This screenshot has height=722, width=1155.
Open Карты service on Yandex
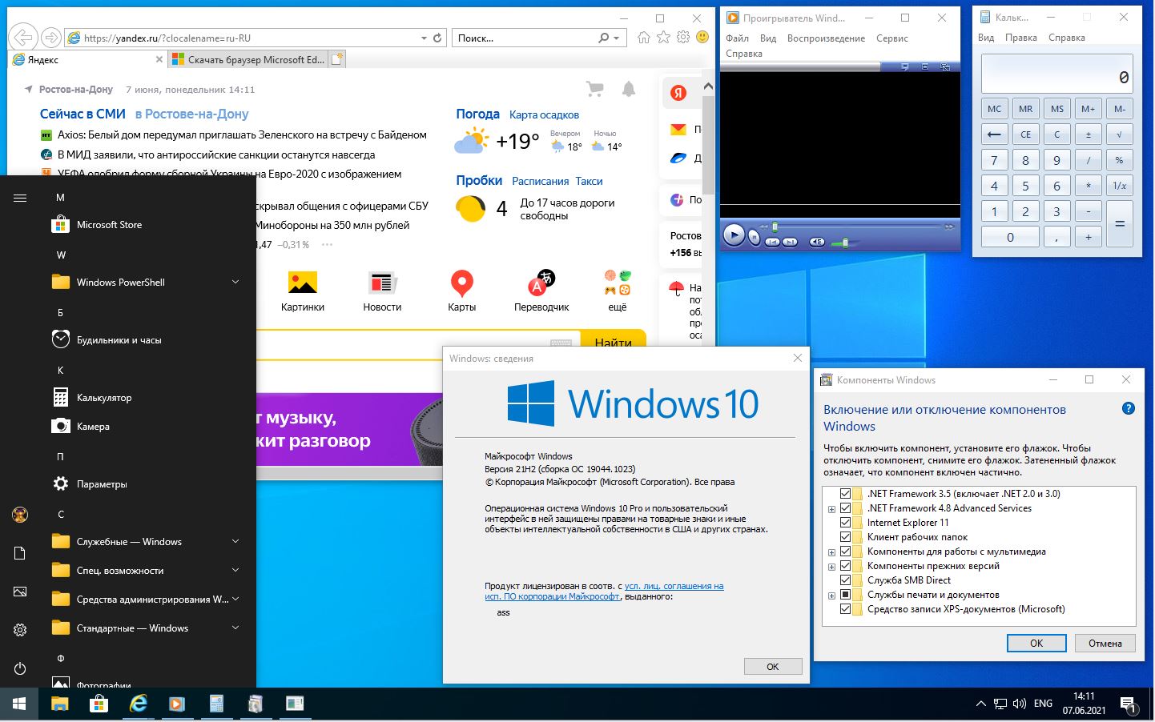(462, 291)
